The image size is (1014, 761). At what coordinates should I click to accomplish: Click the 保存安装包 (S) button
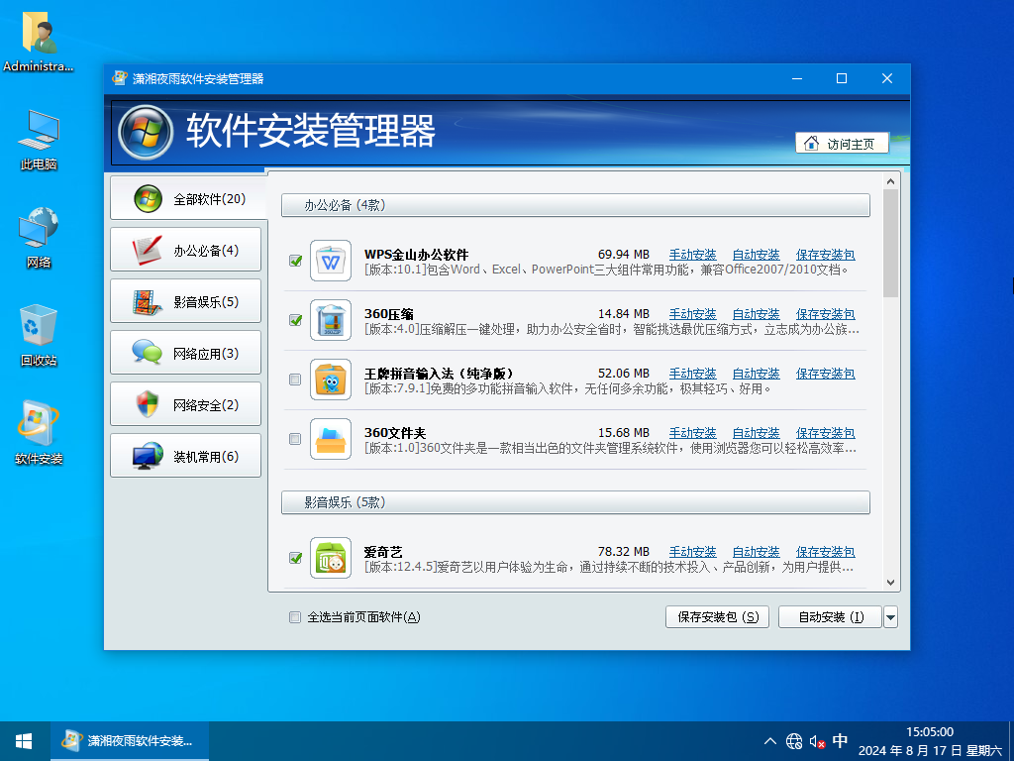[717, 617]
